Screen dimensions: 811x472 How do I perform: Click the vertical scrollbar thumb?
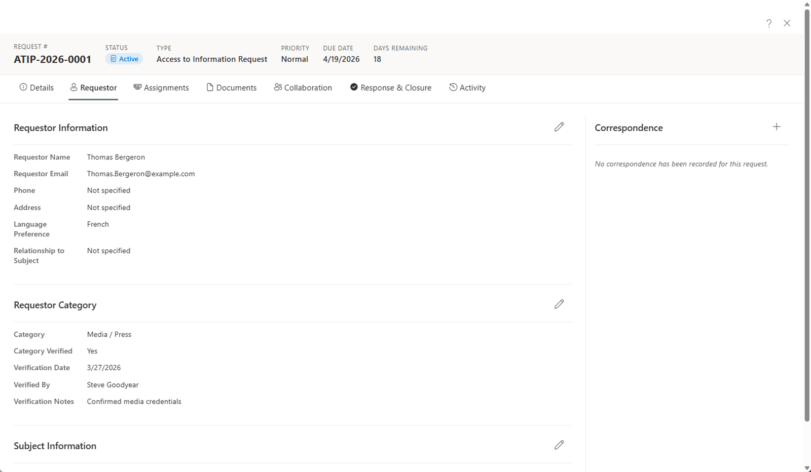point(807,213)
